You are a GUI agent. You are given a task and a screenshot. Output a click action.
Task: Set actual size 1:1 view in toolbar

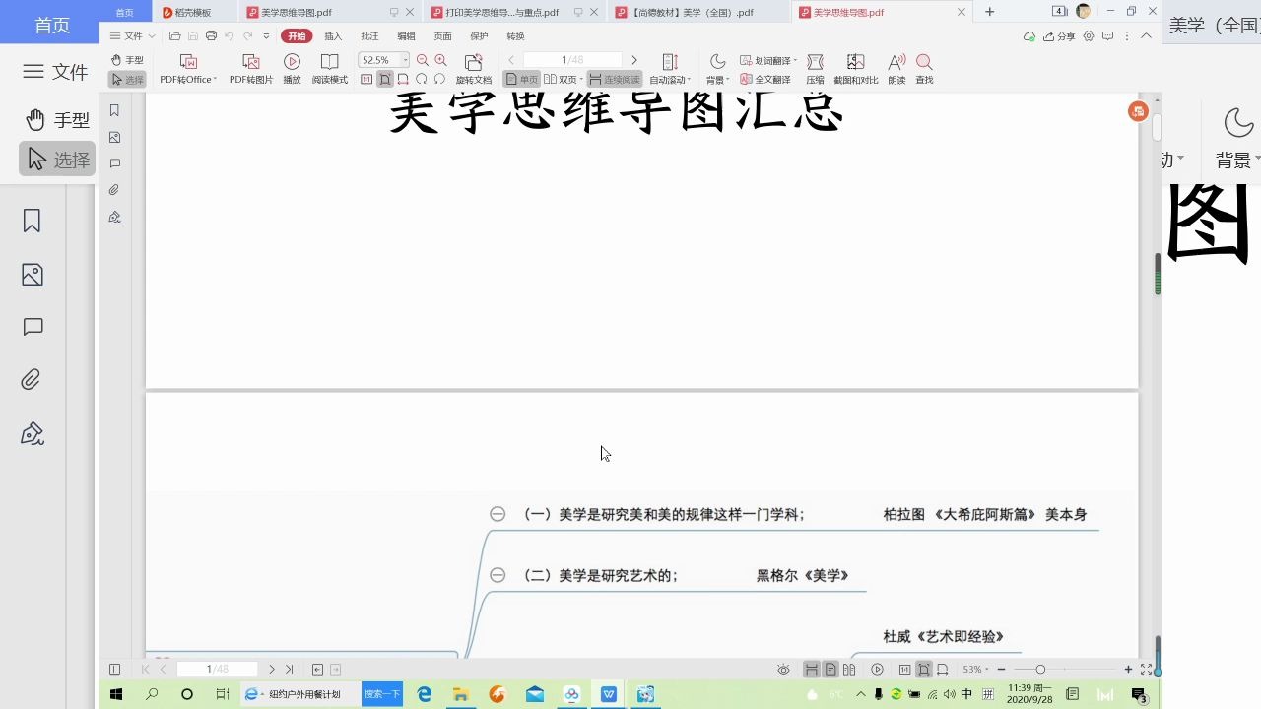pos(366,79)
